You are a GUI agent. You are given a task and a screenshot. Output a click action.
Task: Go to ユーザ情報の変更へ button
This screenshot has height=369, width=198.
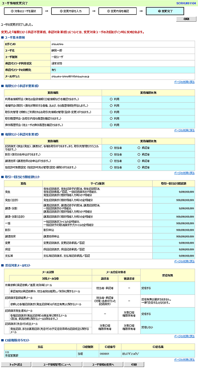[x=103, y=364]
